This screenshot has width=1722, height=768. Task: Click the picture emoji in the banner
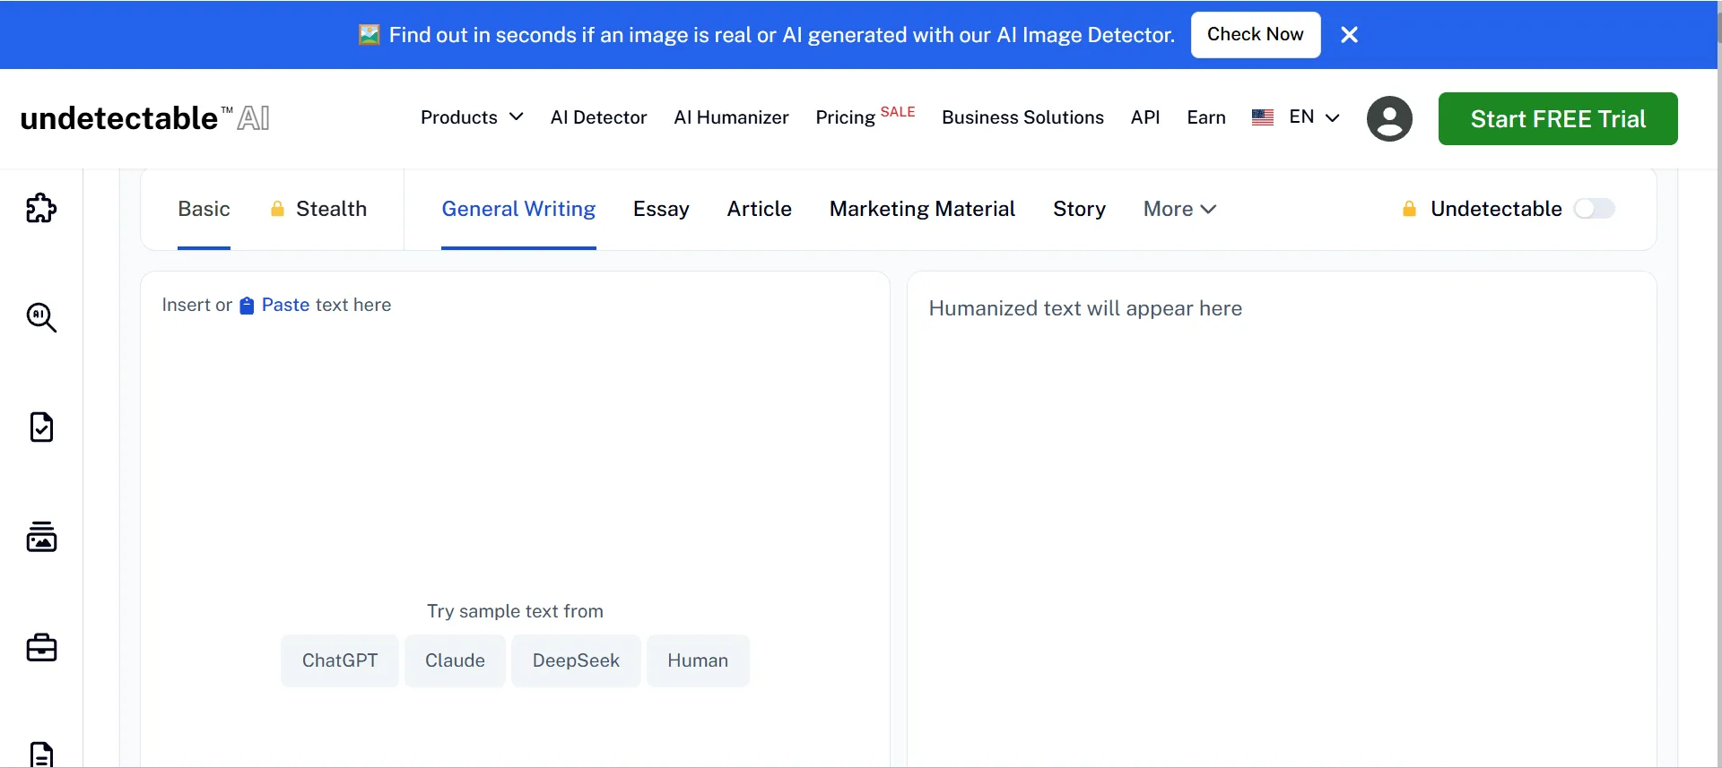pos(369,35)
